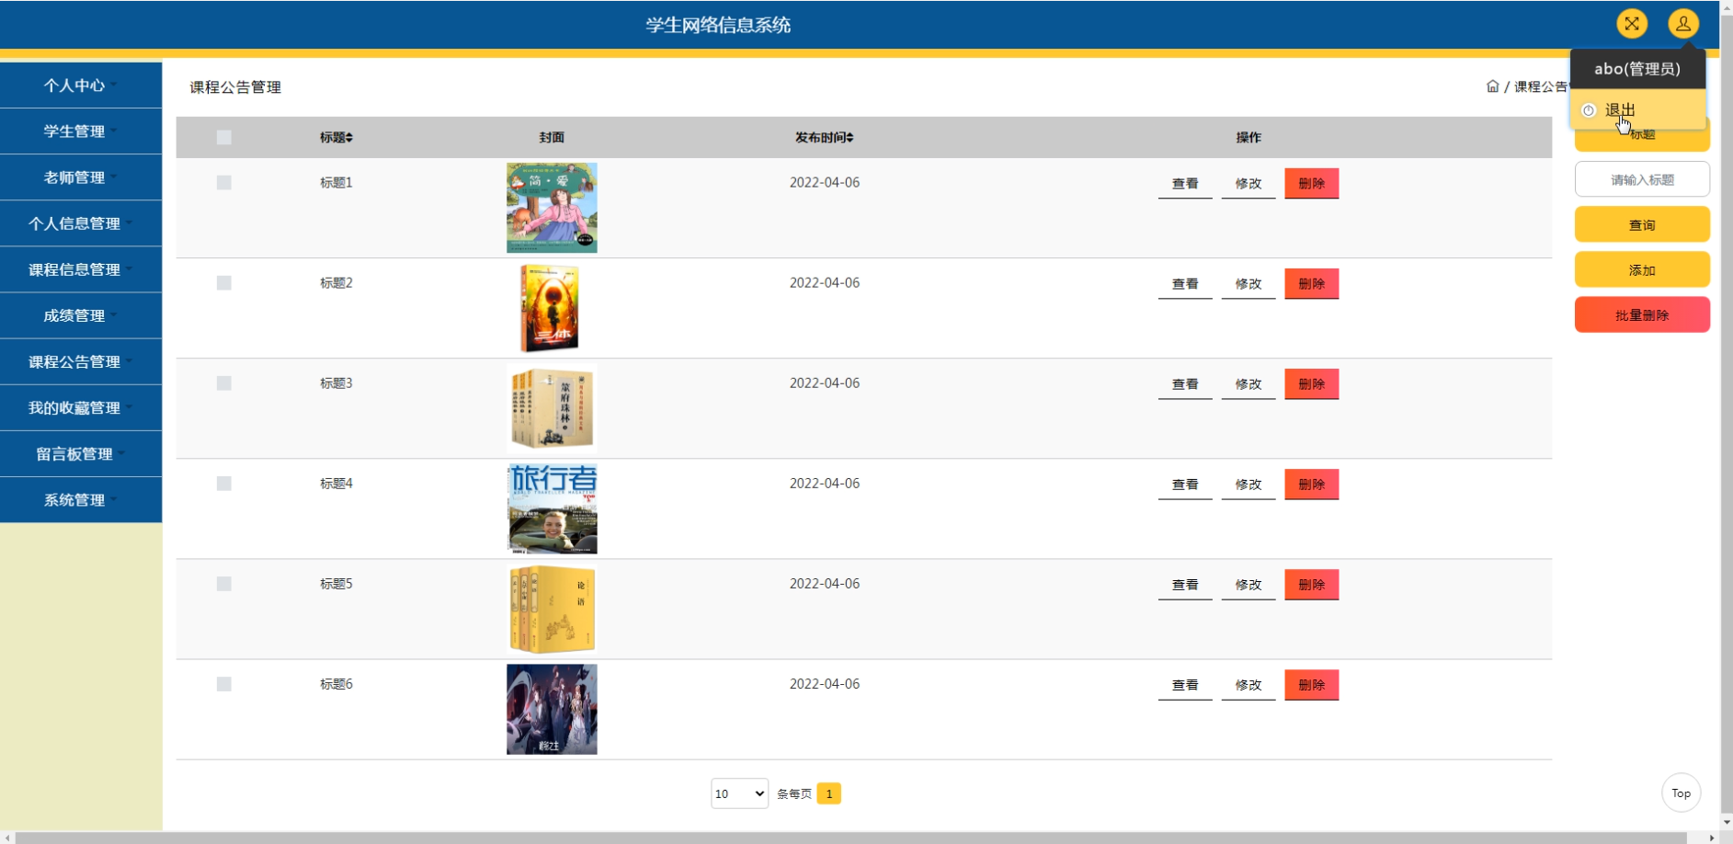Click 删除 for 标题5
The image size is (1733, 844).
(1312, 584)
